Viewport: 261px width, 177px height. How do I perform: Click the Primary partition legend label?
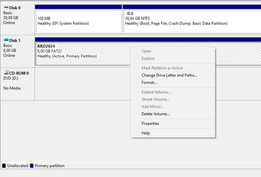click(x=50, y=166)
